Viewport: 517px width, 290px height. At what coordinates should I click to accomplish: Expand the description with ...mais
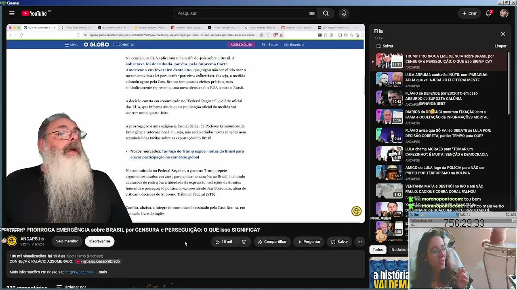pos(101,272)
